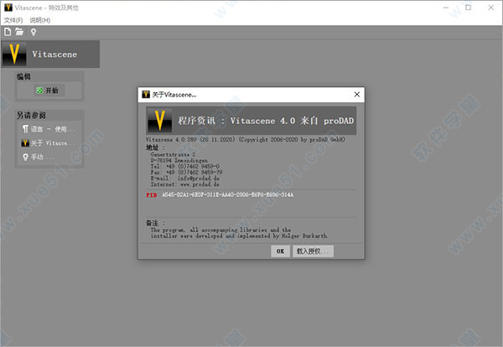Screen dimensions: 503x347
Task: Click the green icon on the 开始 button
Action: (39, 91)
